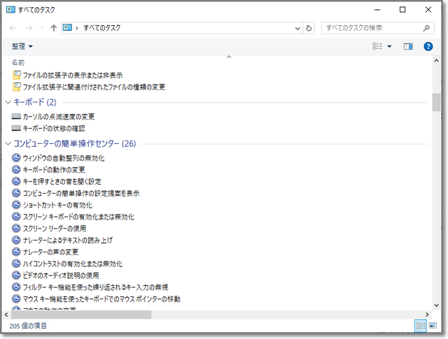Click the horizontal scrollbar thumb

77,315
